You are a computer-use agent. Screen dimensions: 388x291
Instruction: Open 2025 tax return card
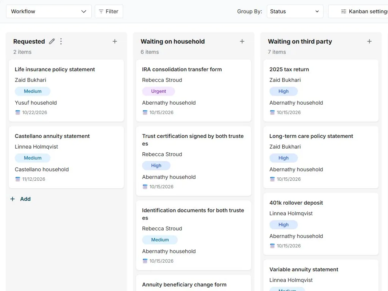point(321,91)
